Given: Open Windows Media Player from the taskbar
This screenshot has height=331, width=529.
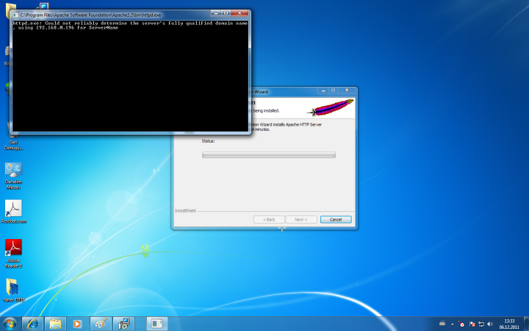Looking at the screenshot, I should [76, 323].
